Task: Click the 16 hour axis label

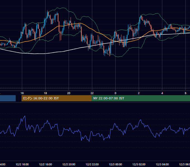Action: tap(22, 93)
